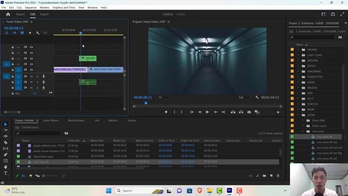The image size is (348, 196).
Task: Open the History tab
Action: [132, 120]
